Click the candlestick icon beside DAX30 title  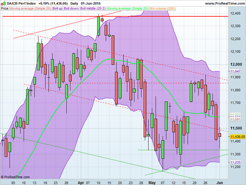pos(3,3)
